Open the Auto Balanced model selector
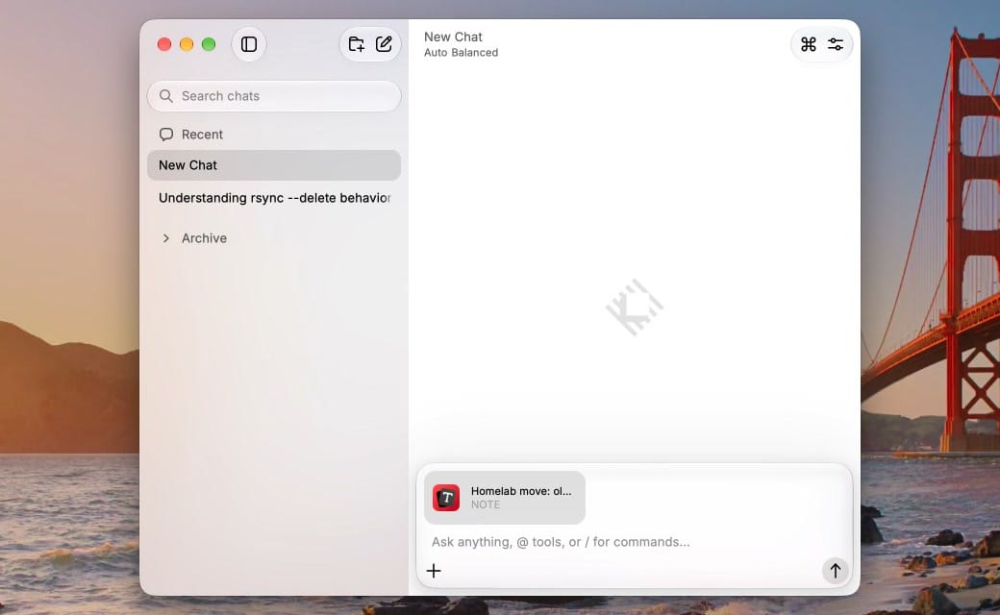The height and width of the screenshot is (615, 1000). coord(462,52)
